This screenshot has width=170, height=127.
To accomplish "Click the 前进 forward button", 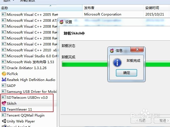I will [x=163, y=121].
